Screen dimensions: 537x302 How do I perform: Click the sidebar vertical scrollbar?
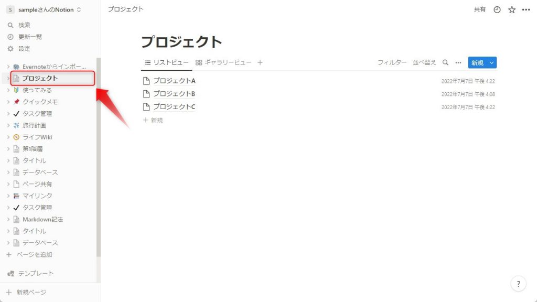click(98, 157)
